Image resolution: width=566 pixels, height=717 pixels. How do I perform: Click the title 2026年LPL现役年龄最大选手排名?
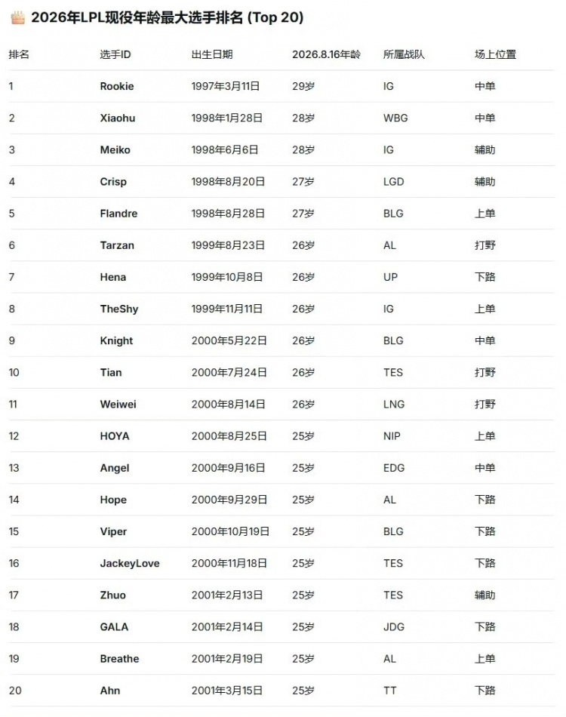coord(137,18)
